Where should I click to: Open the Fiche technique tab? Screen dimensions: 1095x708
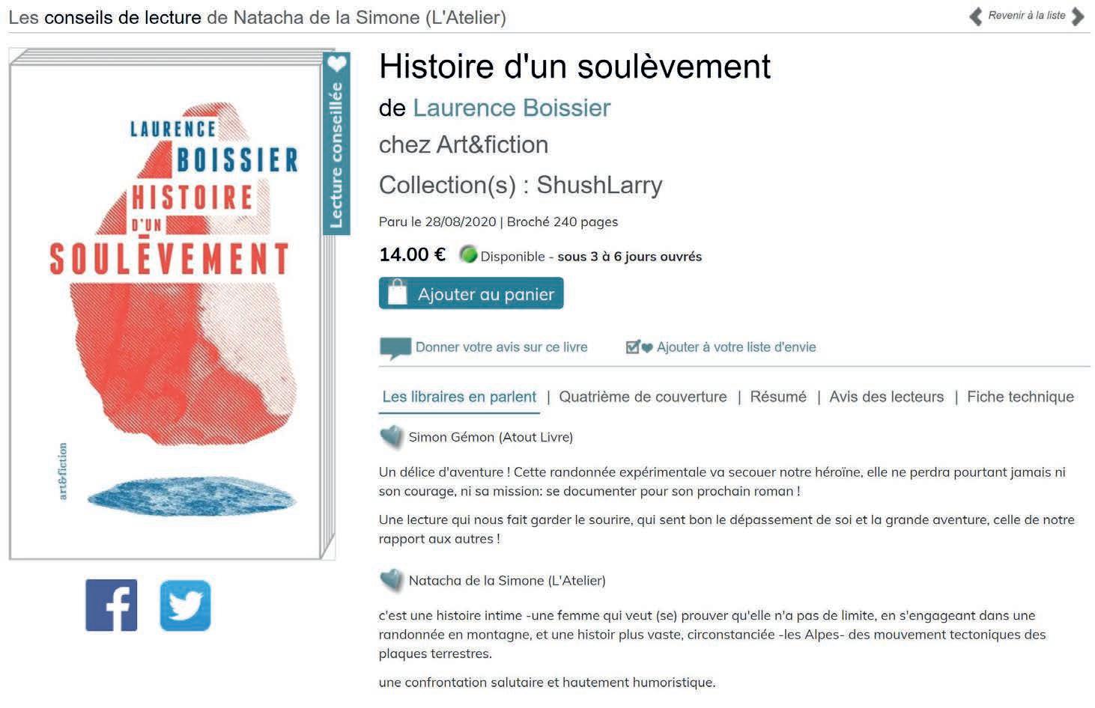1020,397
